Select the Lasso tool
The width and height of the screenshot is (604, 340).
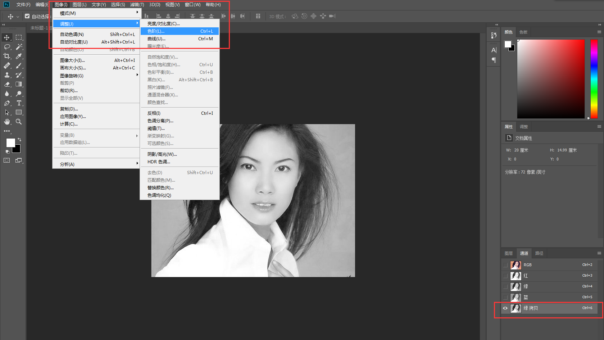click(7, 47)
